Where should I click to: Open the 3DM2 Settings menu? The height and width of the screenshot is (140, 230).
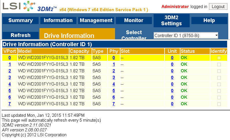(171, 21)
